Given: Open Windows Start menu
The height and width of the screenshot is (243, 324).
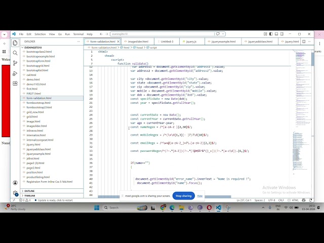Looking at the screenshot, I should pos(97,208).
